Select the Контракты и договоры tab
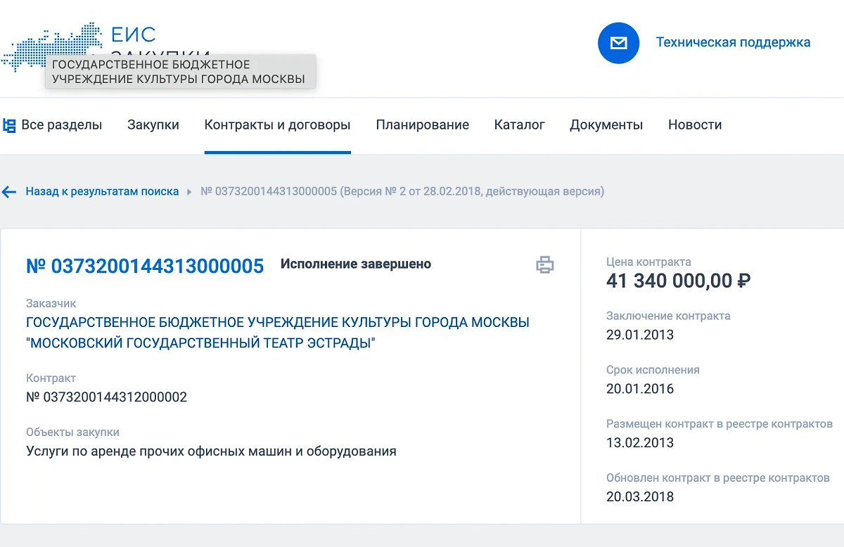 tap(277, 124)
